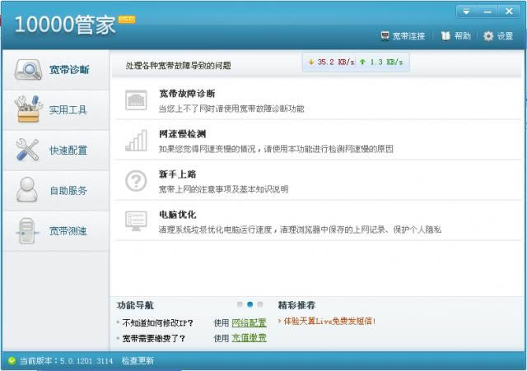Image resolution: width=527 pixels, height=371 pixels.
Task: Click the 功能导航 heading
Action: [135, 305]
